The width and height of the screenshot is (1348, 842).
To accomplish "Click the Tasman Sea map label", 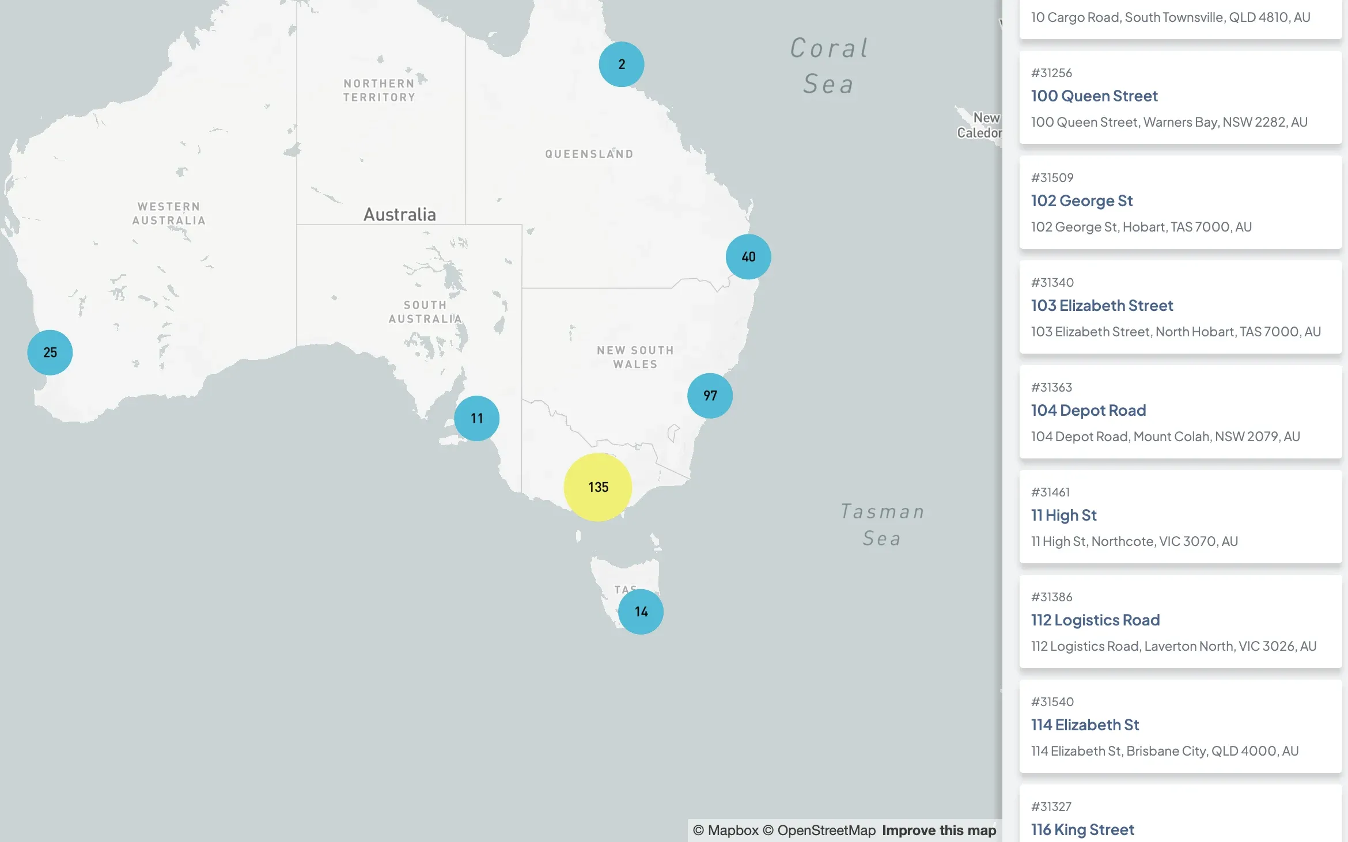I will click(882, 525).
